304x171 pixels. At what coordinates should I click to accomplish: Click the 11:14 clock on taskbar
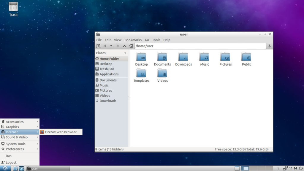pyautogui.click(x=293, y=169)
